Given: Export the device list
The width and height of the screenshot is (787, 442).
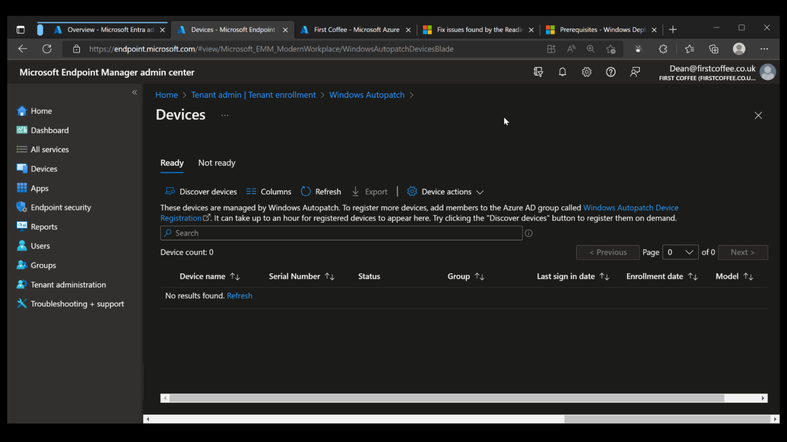Looking at the screenshot, I should [x=370, y=191].
